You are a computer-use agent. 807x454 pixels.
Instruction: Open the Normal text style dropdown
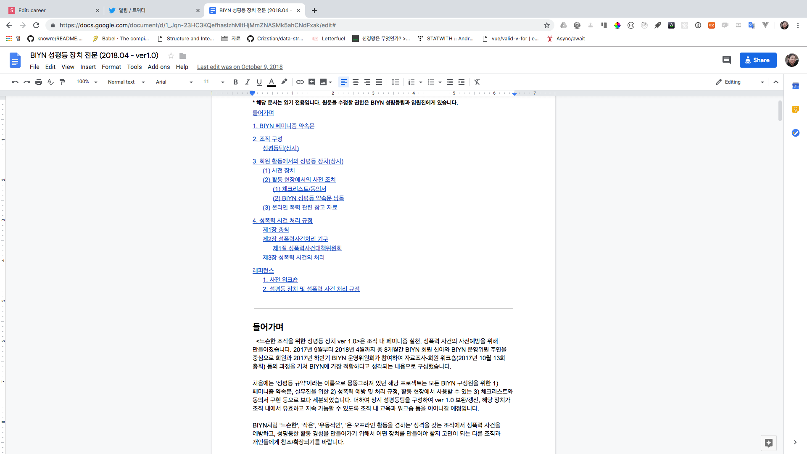click(x=126, y=82)
